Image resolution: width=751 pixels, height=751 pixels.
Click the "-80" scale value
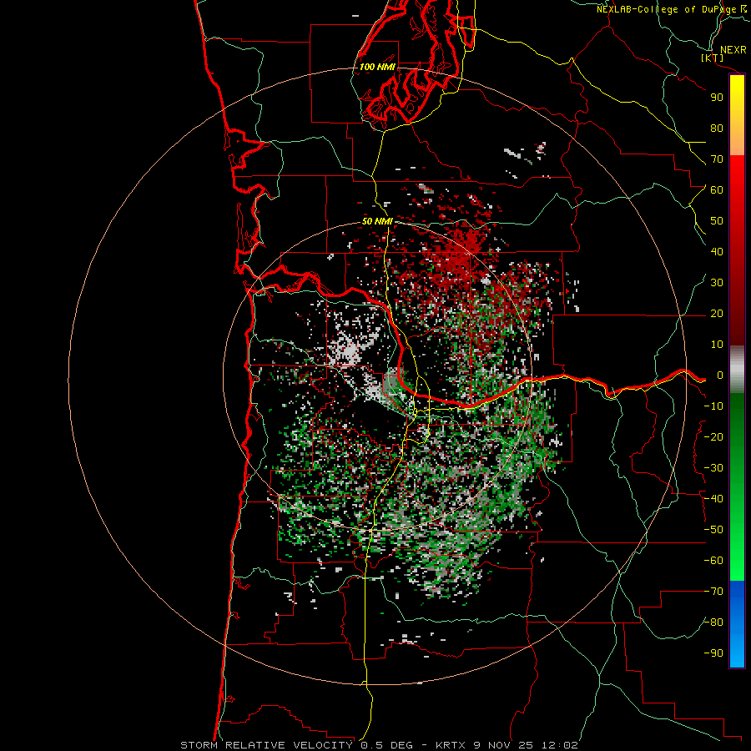click(713, 622)
